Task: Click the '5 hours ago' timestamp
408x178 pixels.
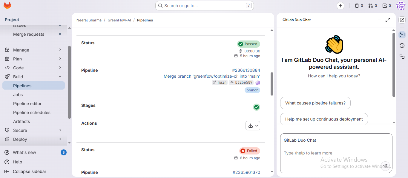Action: point(250,56)
